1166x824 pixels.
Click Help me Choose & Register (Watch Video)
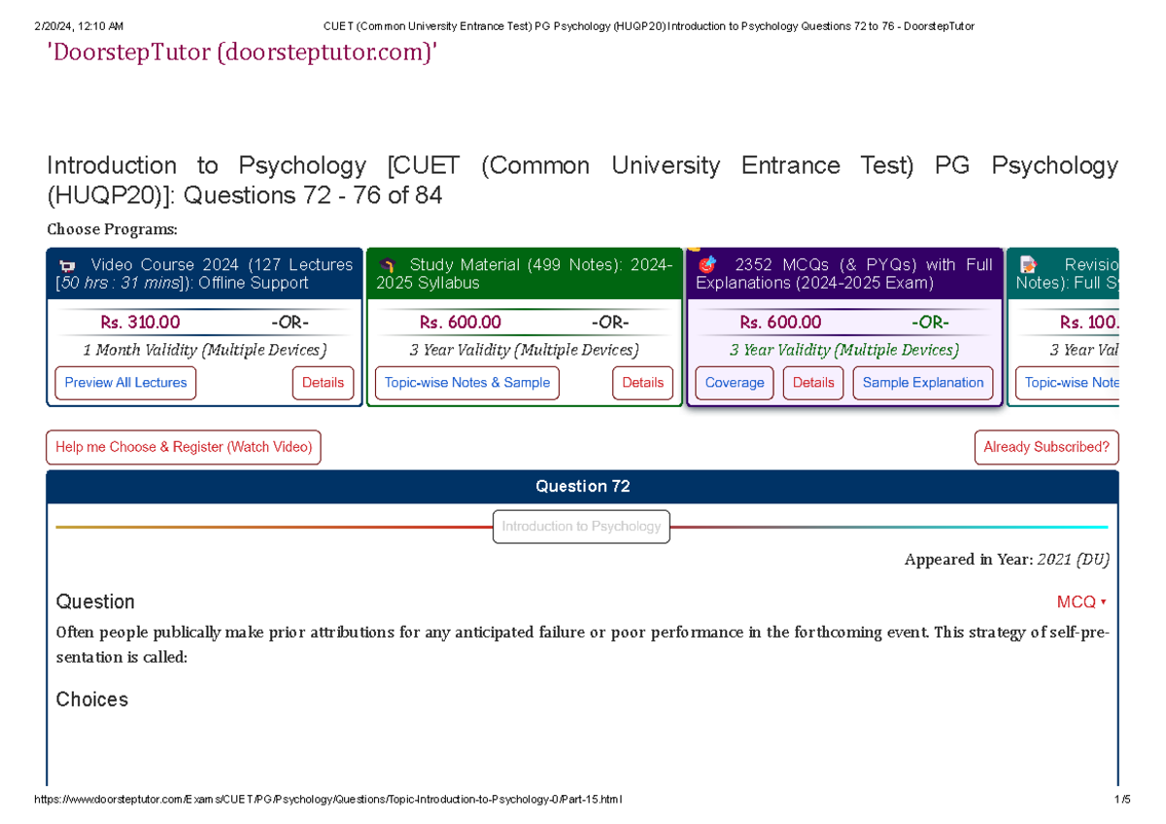point(183,447)
